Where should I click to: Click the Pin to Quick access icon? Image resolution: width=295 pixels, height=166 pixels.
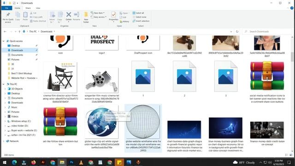coord(8,15)
